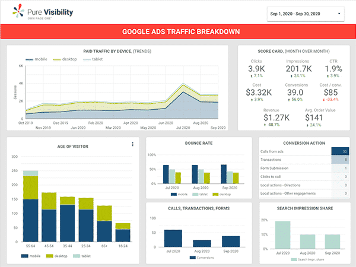Viewport: 356px width, 267px height.
Task: Select the Conversions 39.0 scorecard value
Action: [x=295, y=93]
